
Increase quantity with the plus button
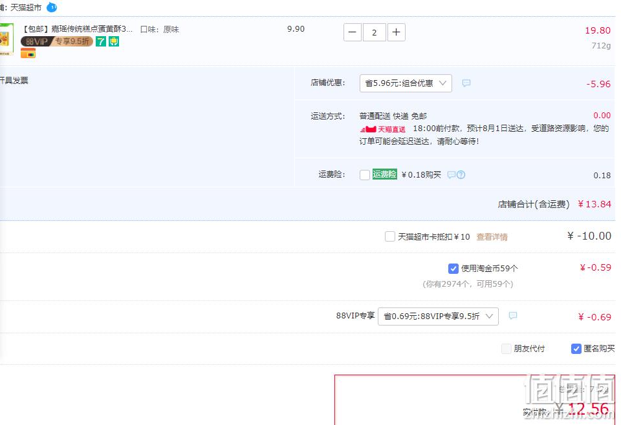pyautogui.click(x=396, y=32)
